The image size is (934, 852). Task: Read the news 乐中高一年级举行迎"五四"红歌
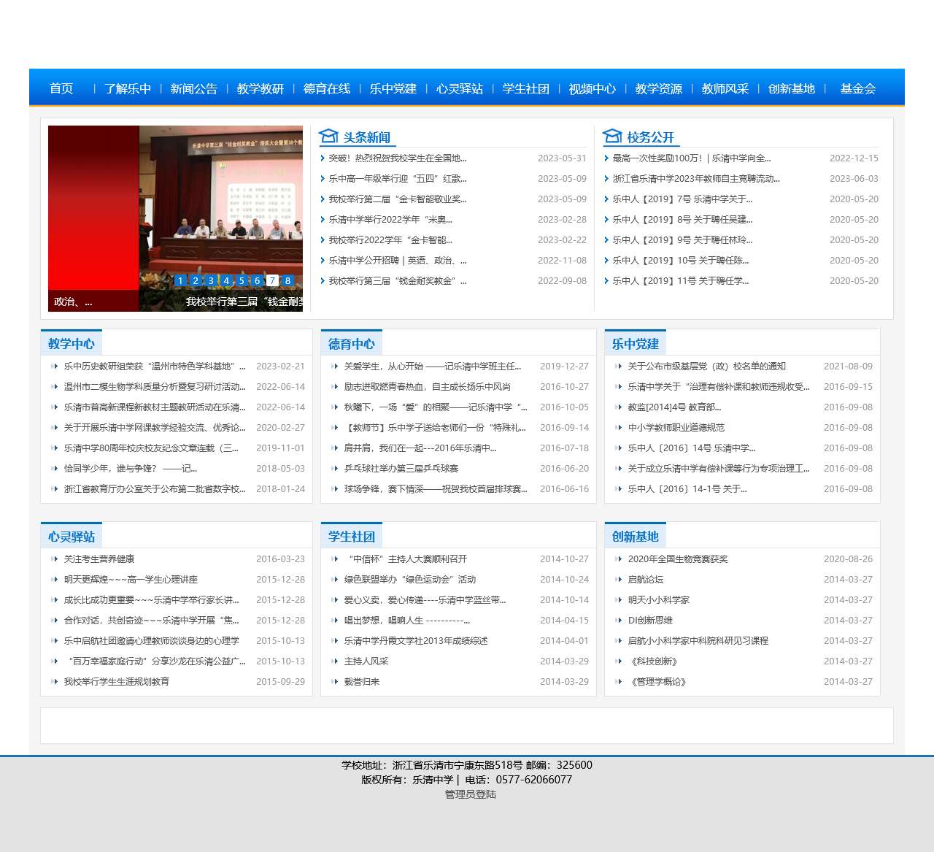pos(397,179)
